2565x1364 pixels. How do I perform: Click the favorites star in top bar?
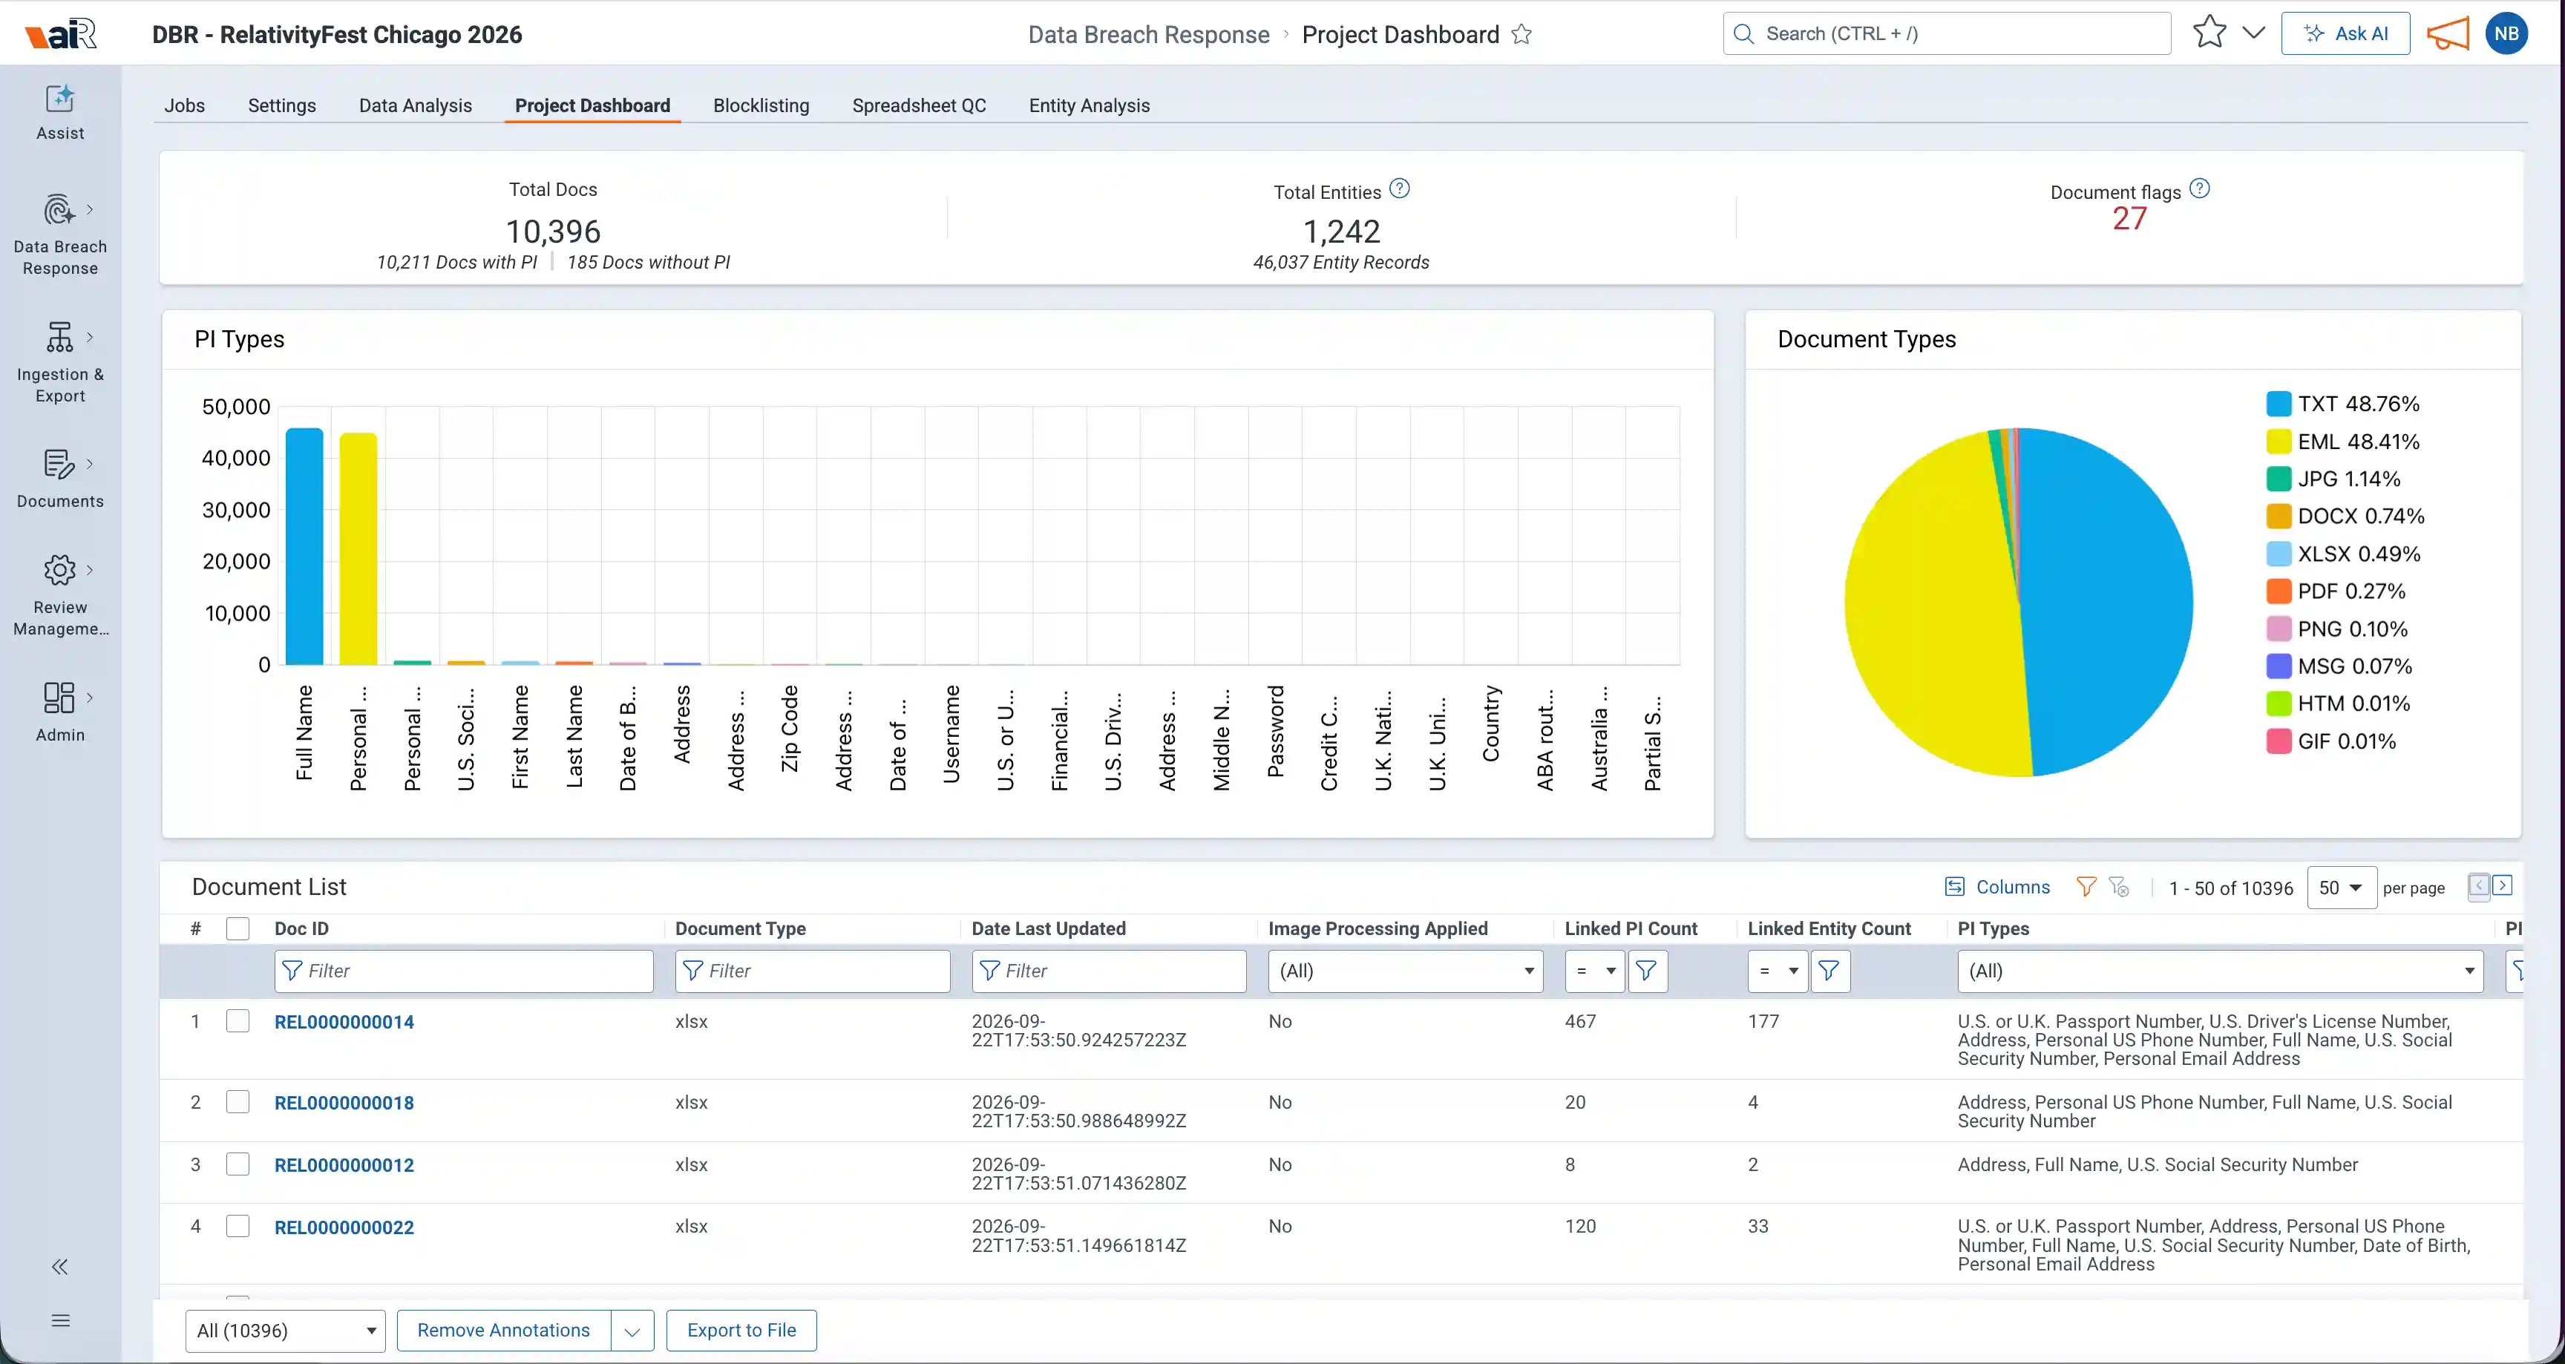tap(2209, 33)
